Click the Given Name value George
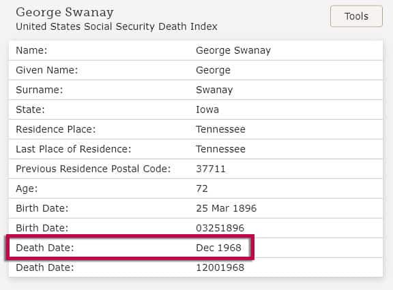Image resolution: width=393 pixels, height=290 pixels. click(213, 70)
